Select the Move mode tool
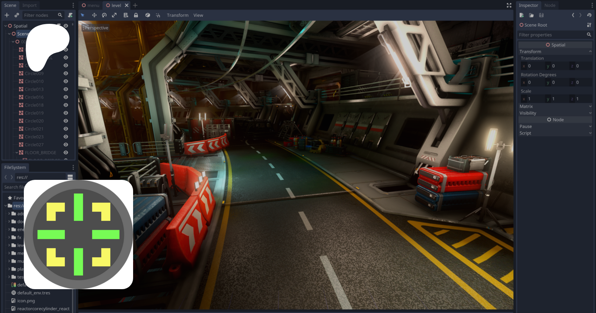596x313 pixels. click(94, 15)
